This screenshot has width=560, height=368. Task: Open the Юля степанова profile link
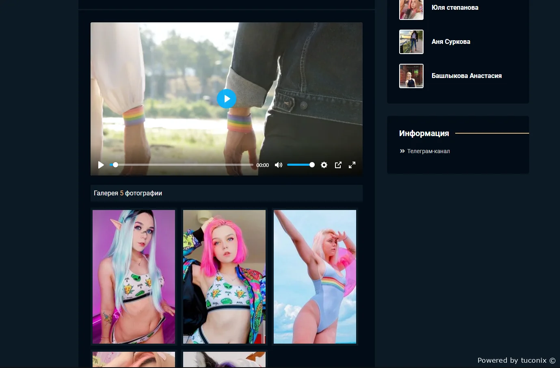(455, 8)
